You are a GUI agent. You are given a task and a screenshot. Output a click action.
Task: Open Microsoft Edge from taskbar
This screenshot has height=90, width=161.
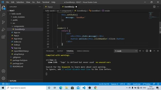coord(61,88)
